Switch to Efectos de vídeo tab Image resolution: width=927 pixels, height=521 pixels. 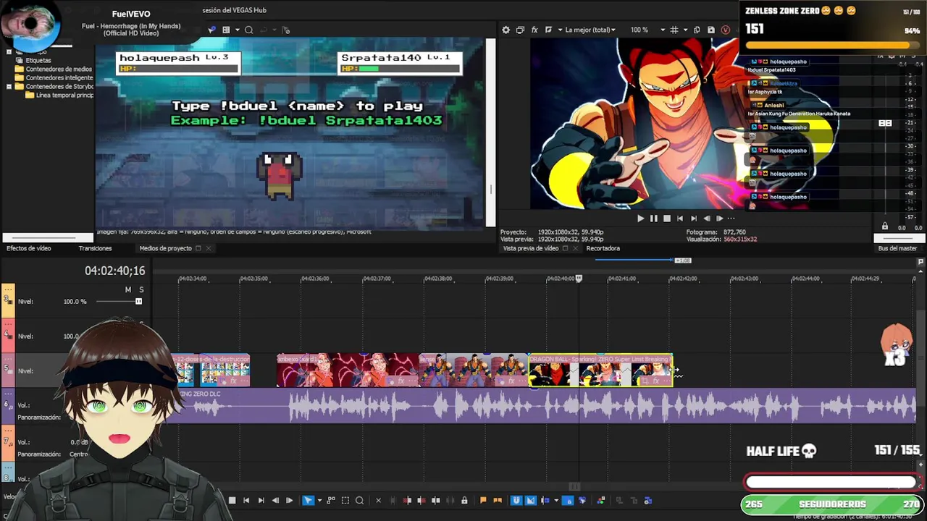pyautogui.click(x=29, y=248)
